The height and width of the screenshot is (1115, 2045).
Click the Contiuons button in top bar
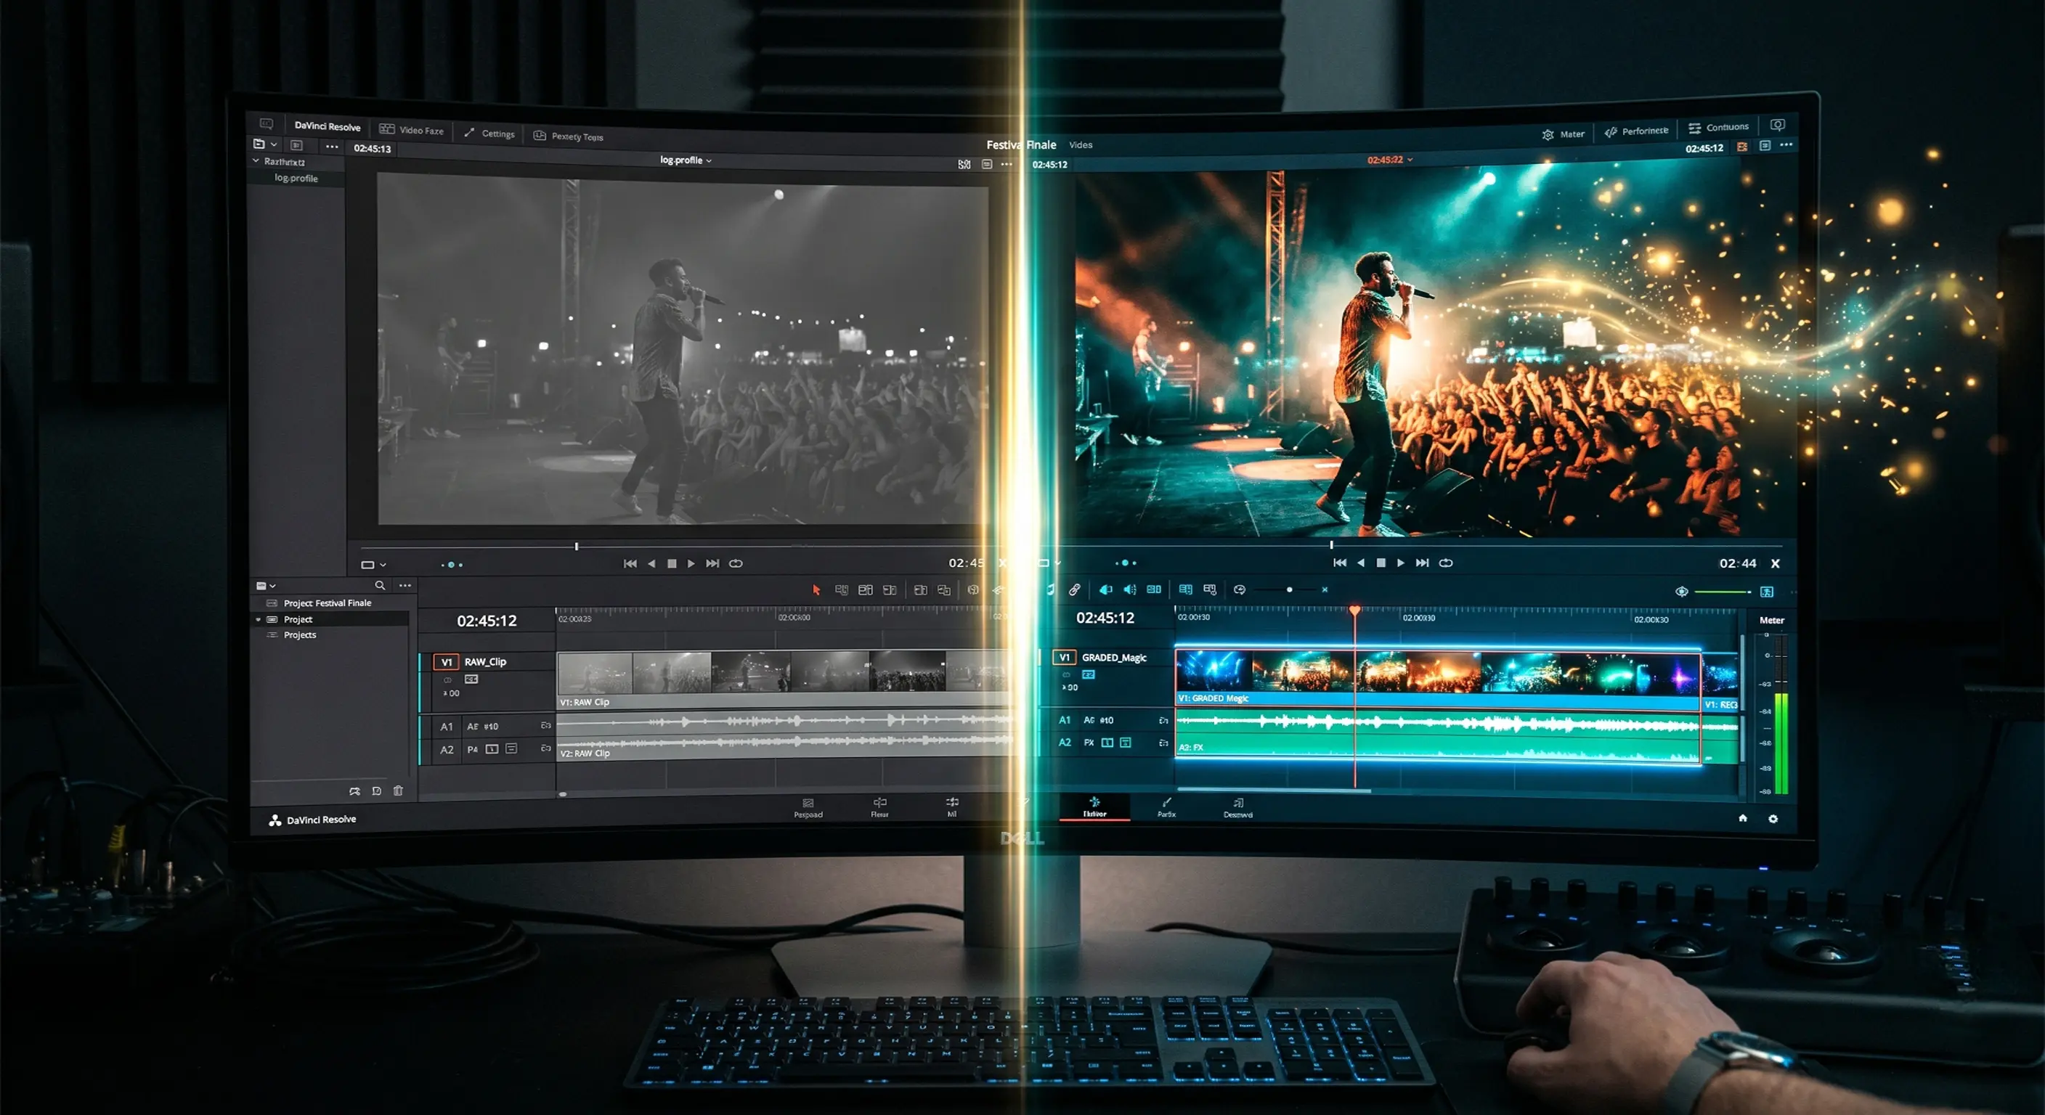coord(1718,127)
